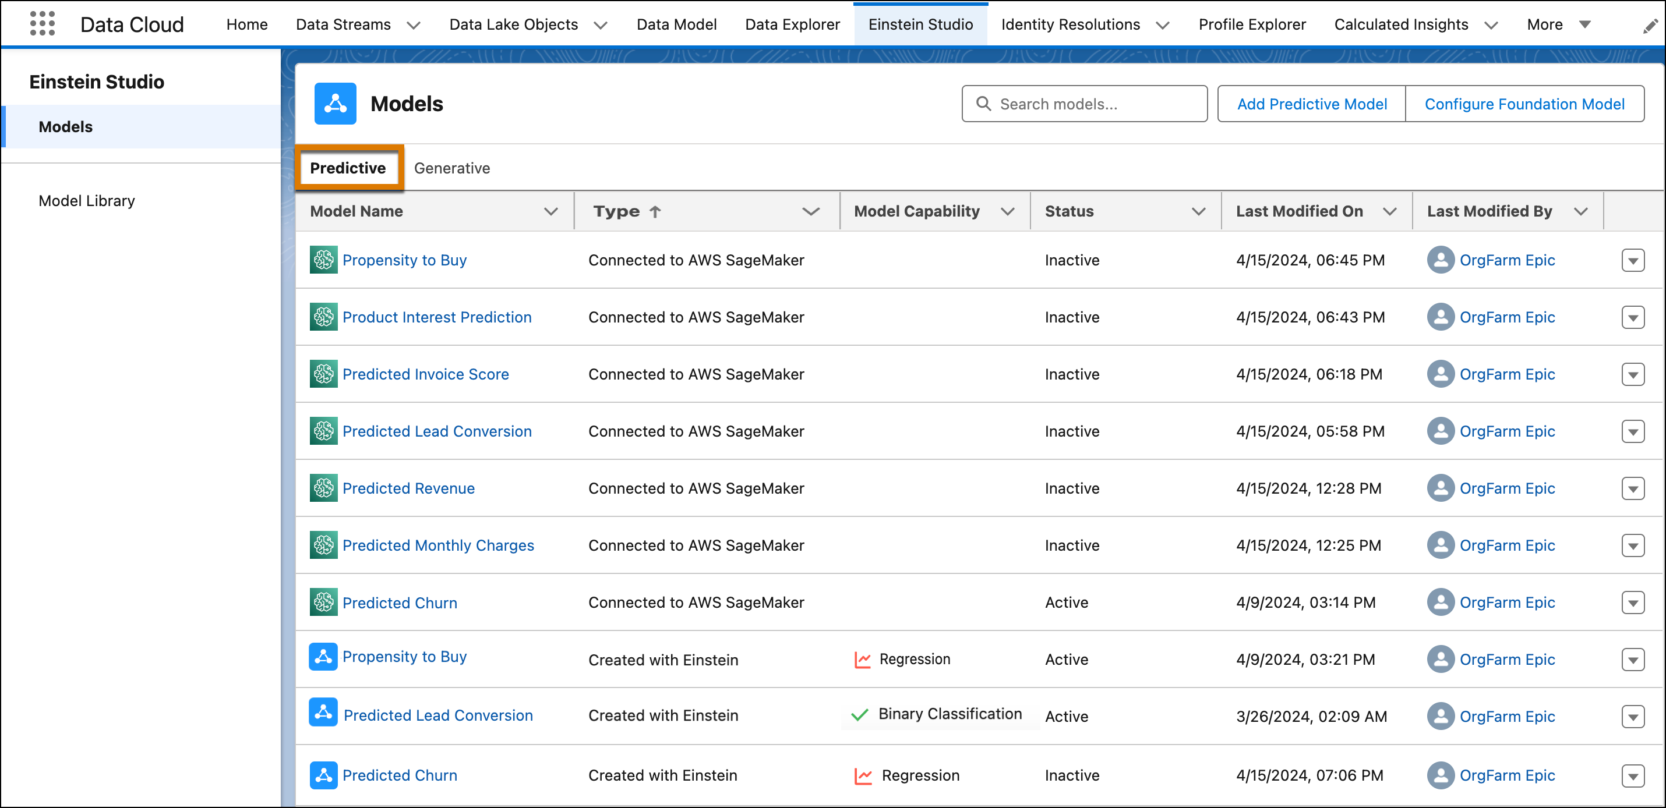Open the Status column menu chevron
This screenshot has width=1666, height=808.
point(1198,211)
